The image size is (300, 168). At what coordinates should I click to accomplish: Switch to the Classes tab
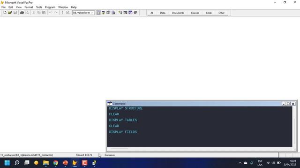click(x=195, y=13)
